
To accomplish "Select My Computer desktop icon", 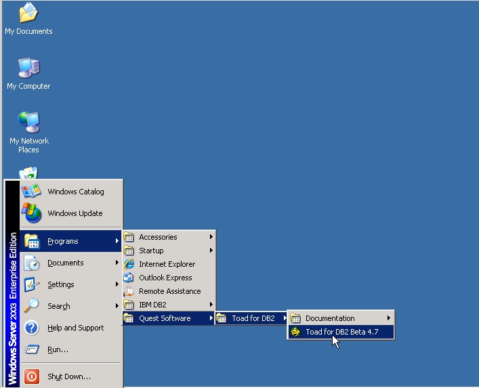I will click(x=28, y=74).
